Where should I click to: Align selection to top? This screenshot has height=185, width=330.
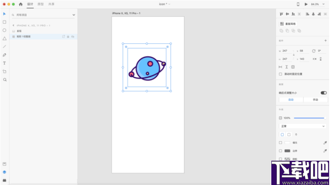click(x=281, y=14)
